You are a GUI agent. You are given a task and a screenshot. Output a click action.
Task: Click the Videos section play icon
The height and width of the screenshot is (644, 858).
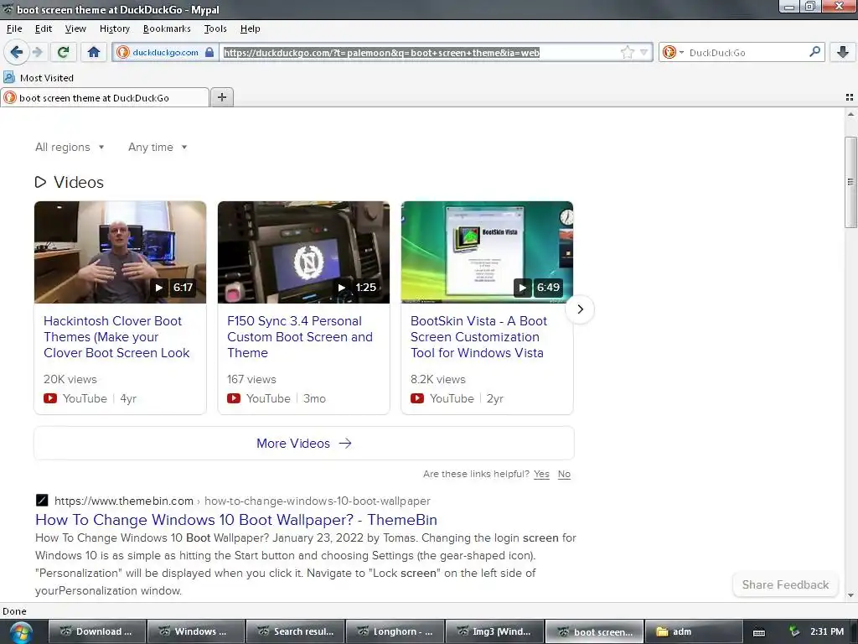click(x=40, y=182)
